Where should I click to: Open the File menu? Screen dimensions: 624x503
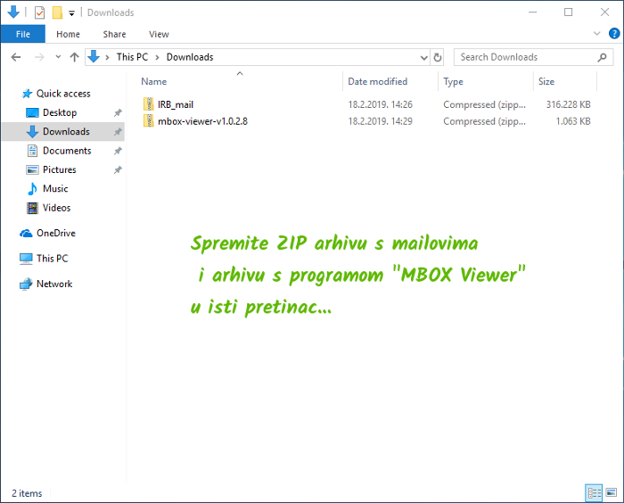[22, 34]
